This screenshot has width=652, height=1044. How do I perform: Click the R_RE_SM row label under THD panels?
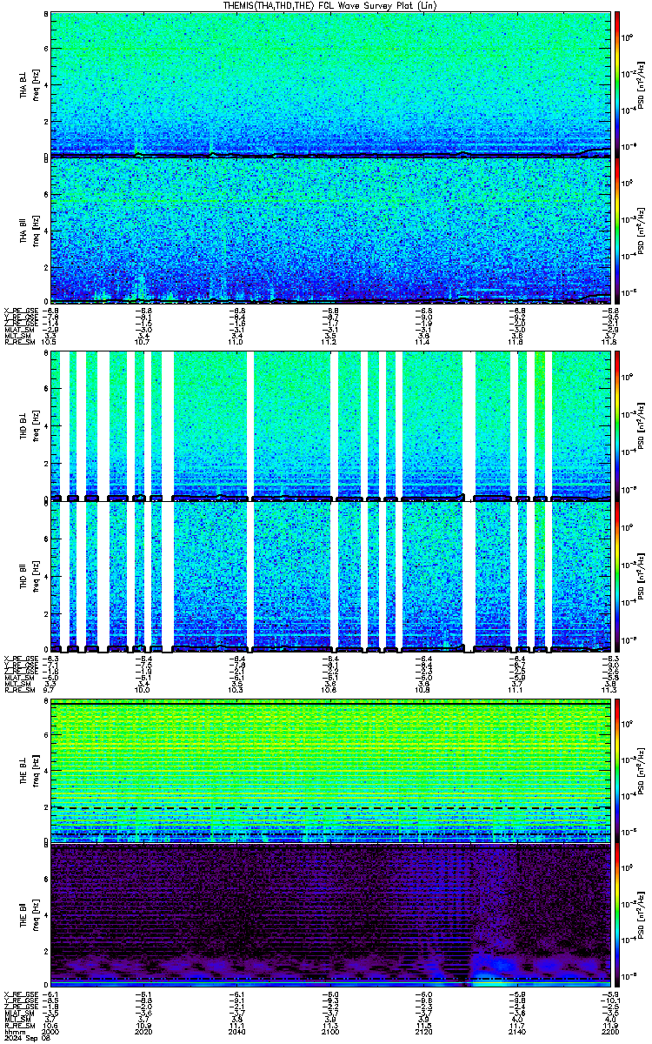[x=17, y=689]
